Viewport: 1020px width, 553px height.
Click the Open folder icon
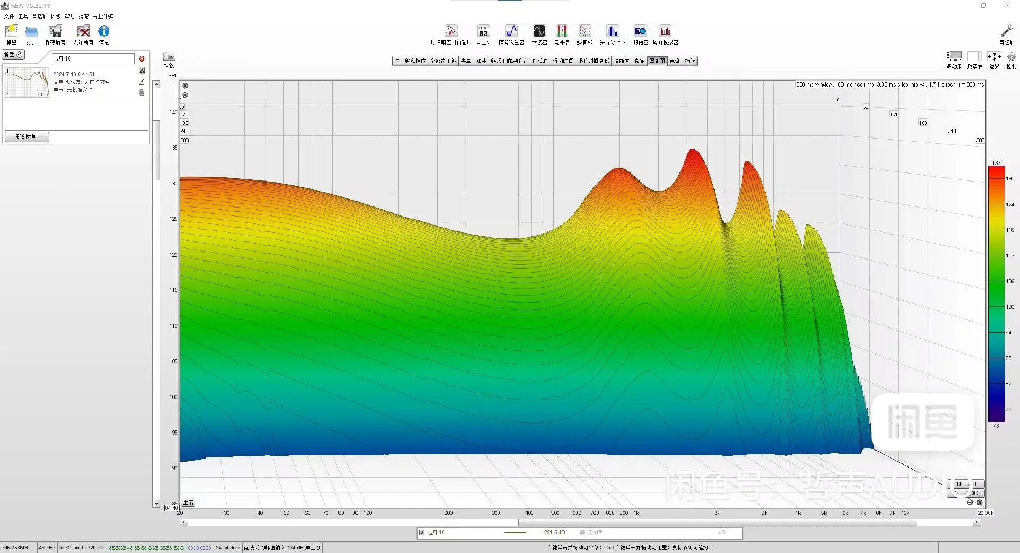(31, 32)
